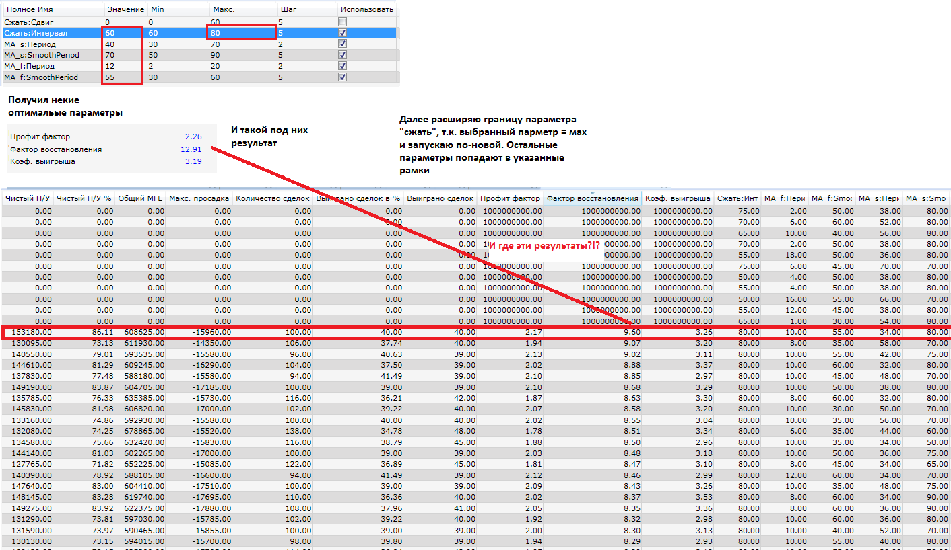The width and height of the screenshot is (951, 550).
Task: Sort by the Коэф. выигрыша column header
Action: [678, 198]
